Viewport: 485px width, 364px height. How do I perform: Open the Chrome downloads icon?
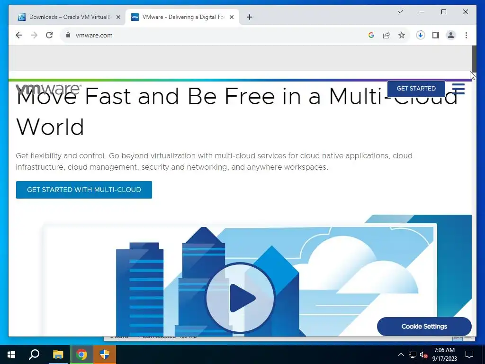421,35
